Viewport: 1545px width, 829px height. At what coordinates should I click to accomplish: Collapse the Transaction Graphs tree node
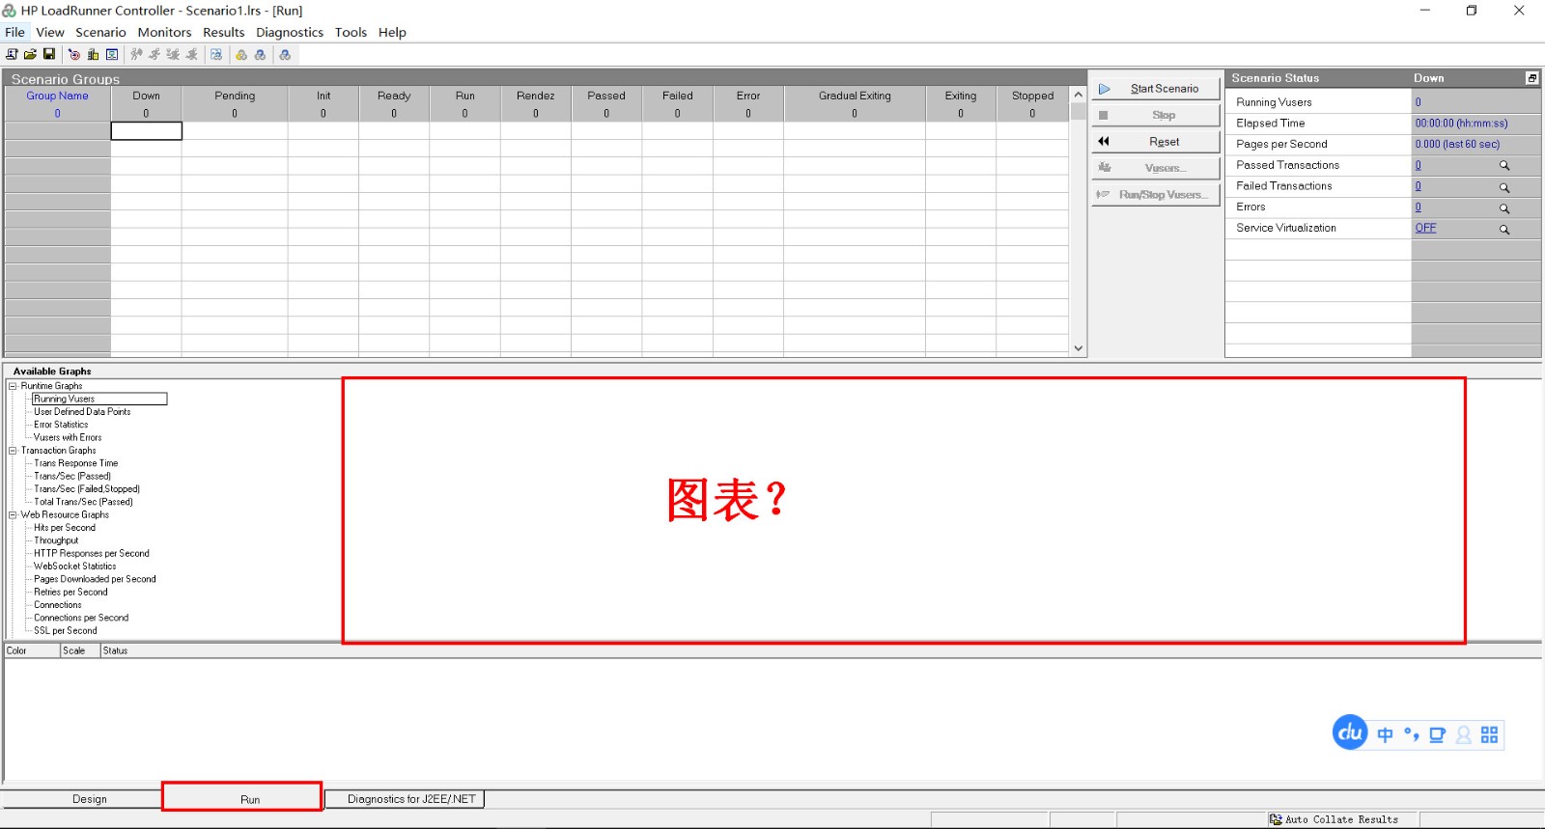[x=14, y=451]
